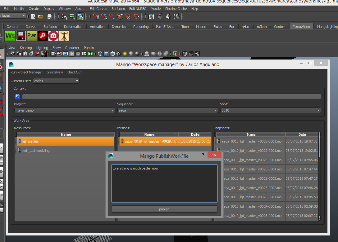Click the bookmarks icon in panel toolbar
Image resolution: width=338 pixels, height=242 pixels.
click(25, 54)
